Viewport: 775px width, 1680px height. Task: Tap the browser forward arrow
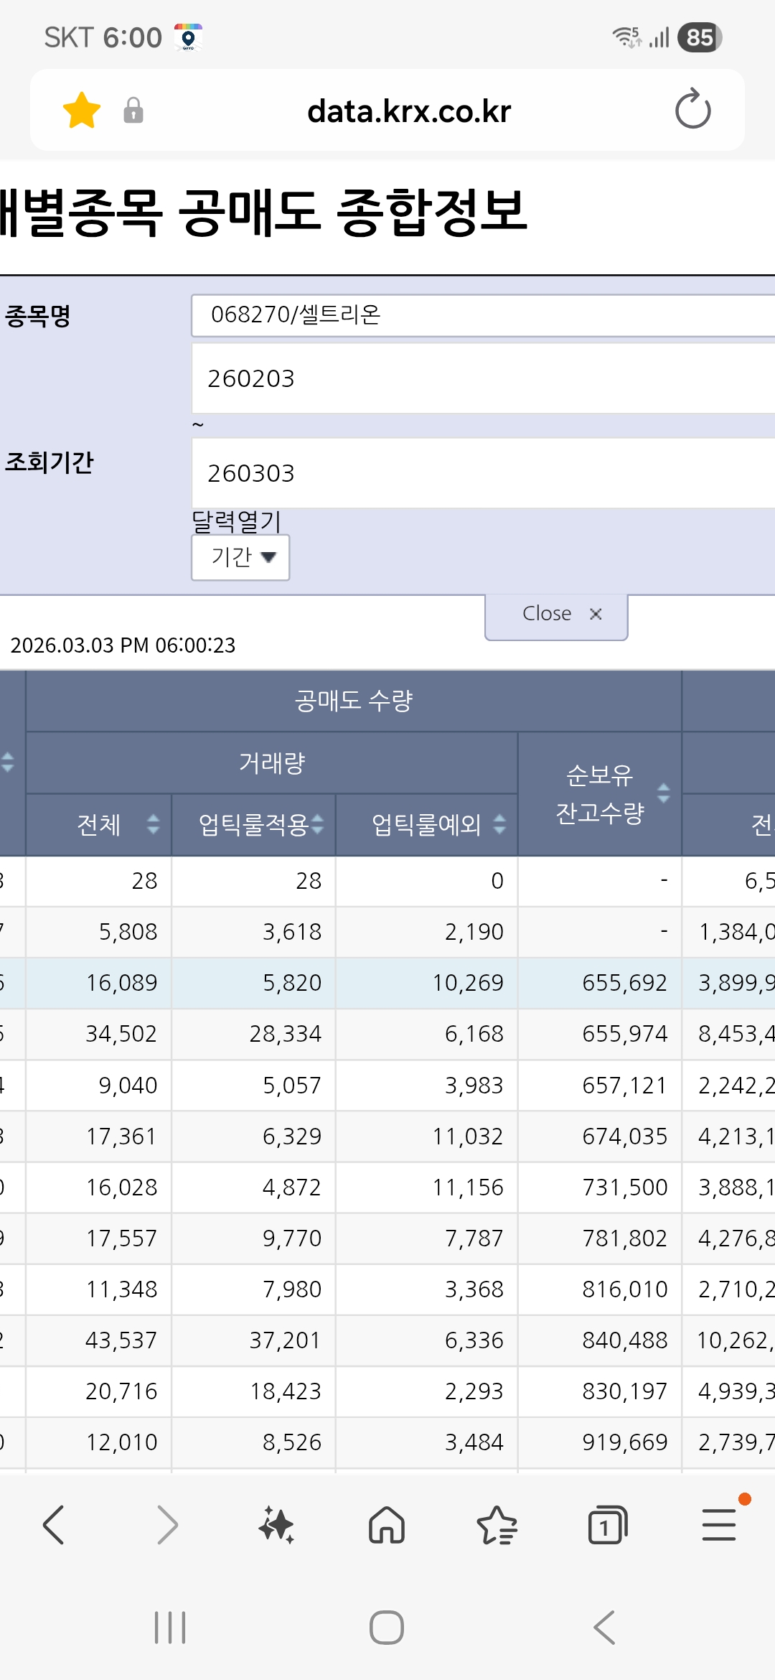tap(166, 1525)
